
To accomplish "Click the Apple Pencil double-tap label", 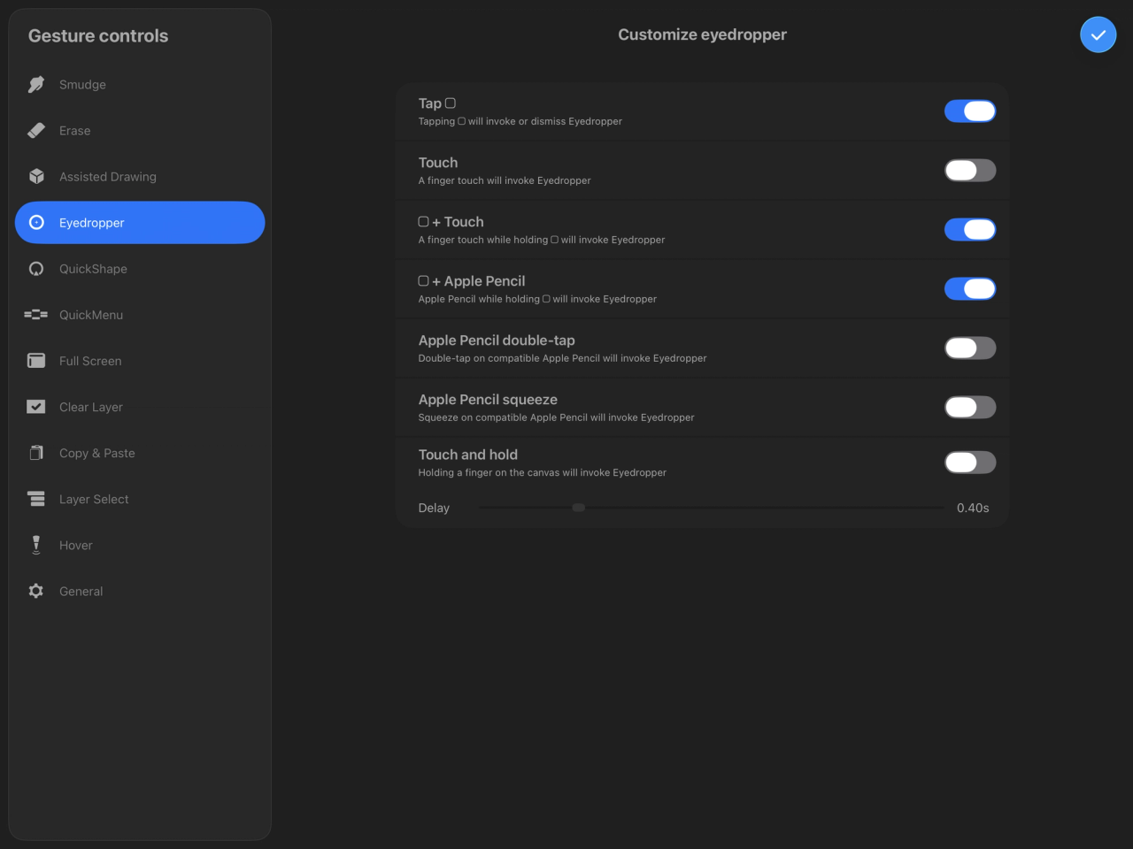I will [497, 340].
